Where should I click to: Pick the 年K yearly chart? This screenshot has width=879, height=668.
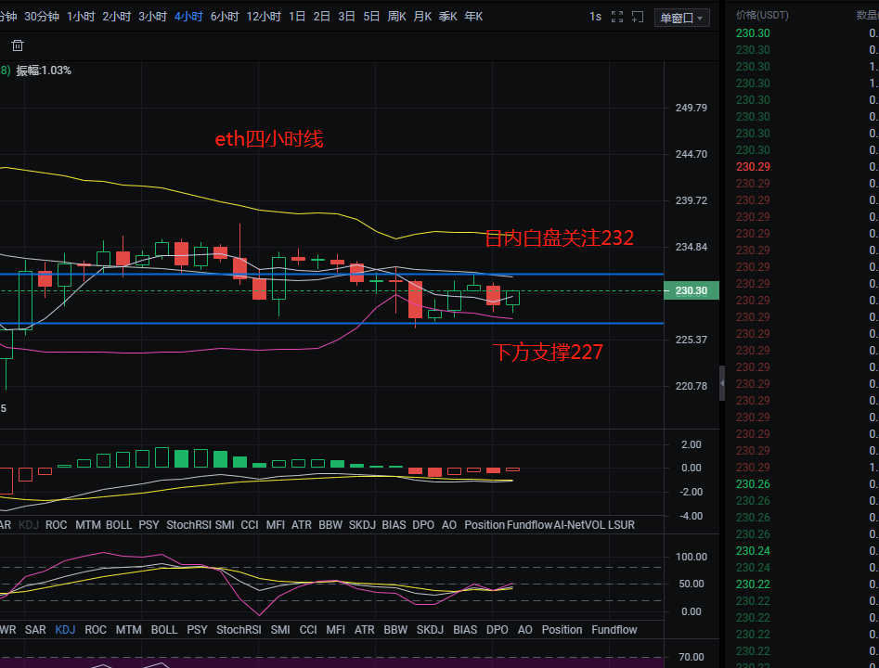point(473,17)
